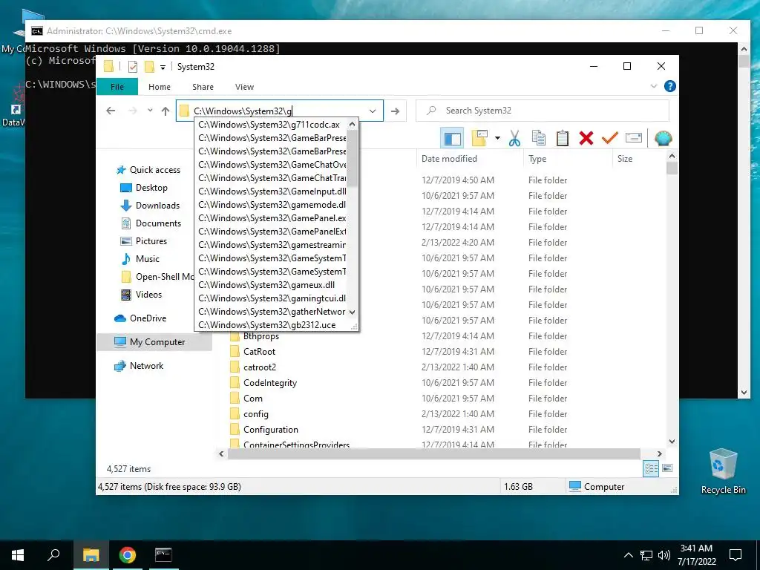
Task: Select Pictures in navigation pane
Action: [144, 241]
